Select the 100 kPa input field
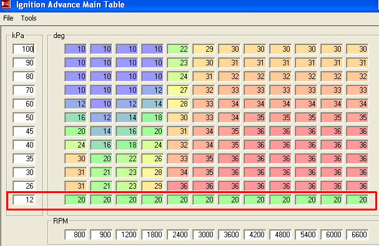Viewport: 379px width, 246px height. coord(24,49)
